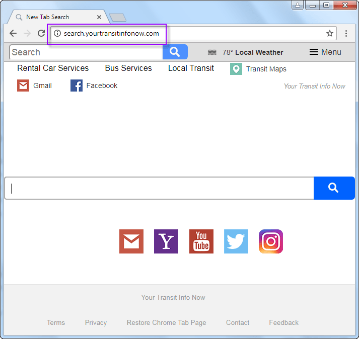Click the address bar URL field
Screen dimensions: 359x339
coord(193,33)
